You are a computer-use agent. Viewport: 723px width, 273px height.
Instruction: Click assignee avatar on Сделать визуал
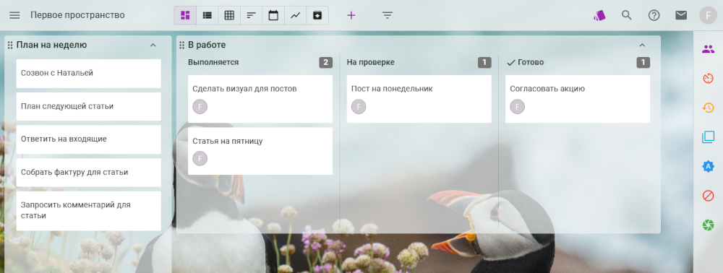[200, 107]
